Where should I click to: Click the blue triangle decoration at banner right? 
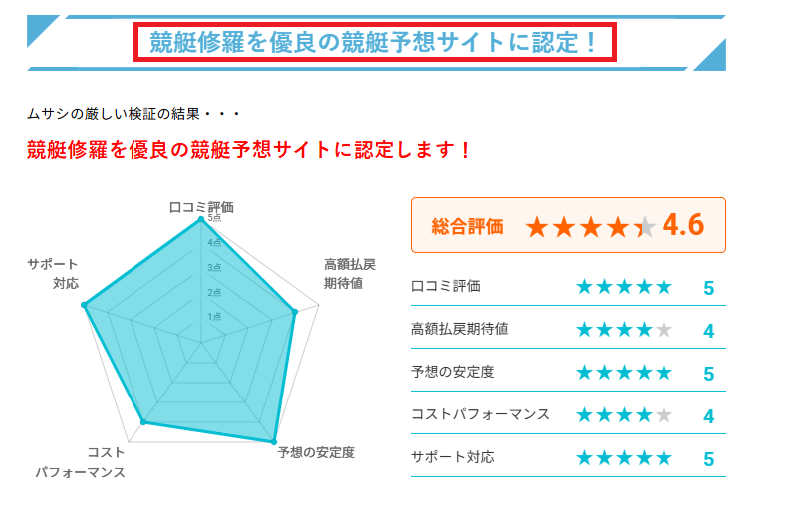[x=714, y=58]
